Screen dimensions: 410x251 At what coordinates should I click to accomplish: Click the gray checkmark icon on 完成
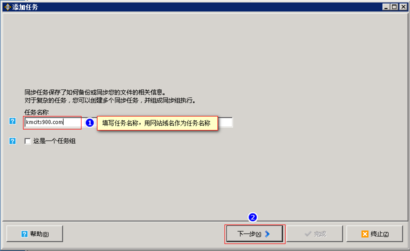tap(308, 233)
